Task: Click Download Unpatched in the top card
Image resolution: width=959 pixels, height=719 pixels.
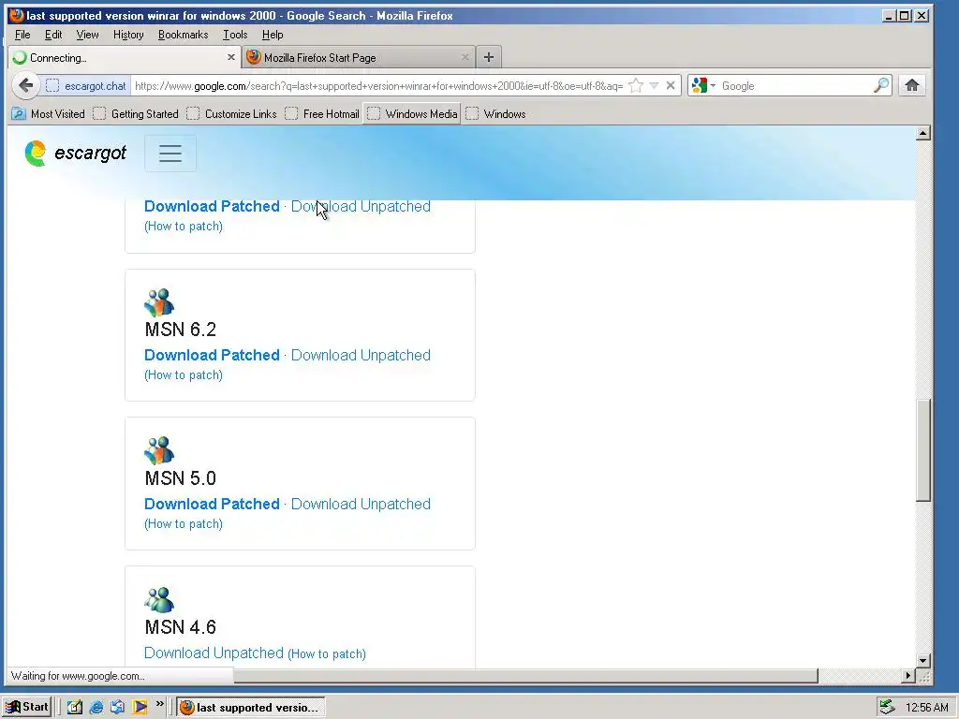Action: pos(361,207)
